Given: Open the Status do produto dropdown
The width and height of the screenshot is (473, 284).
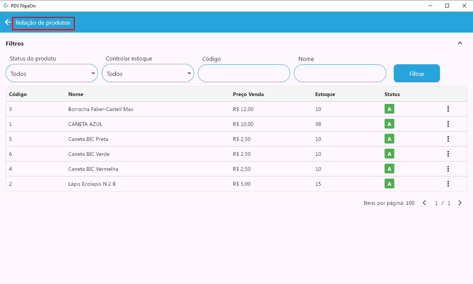Looking at the screenshot, I should coord(52,74).
